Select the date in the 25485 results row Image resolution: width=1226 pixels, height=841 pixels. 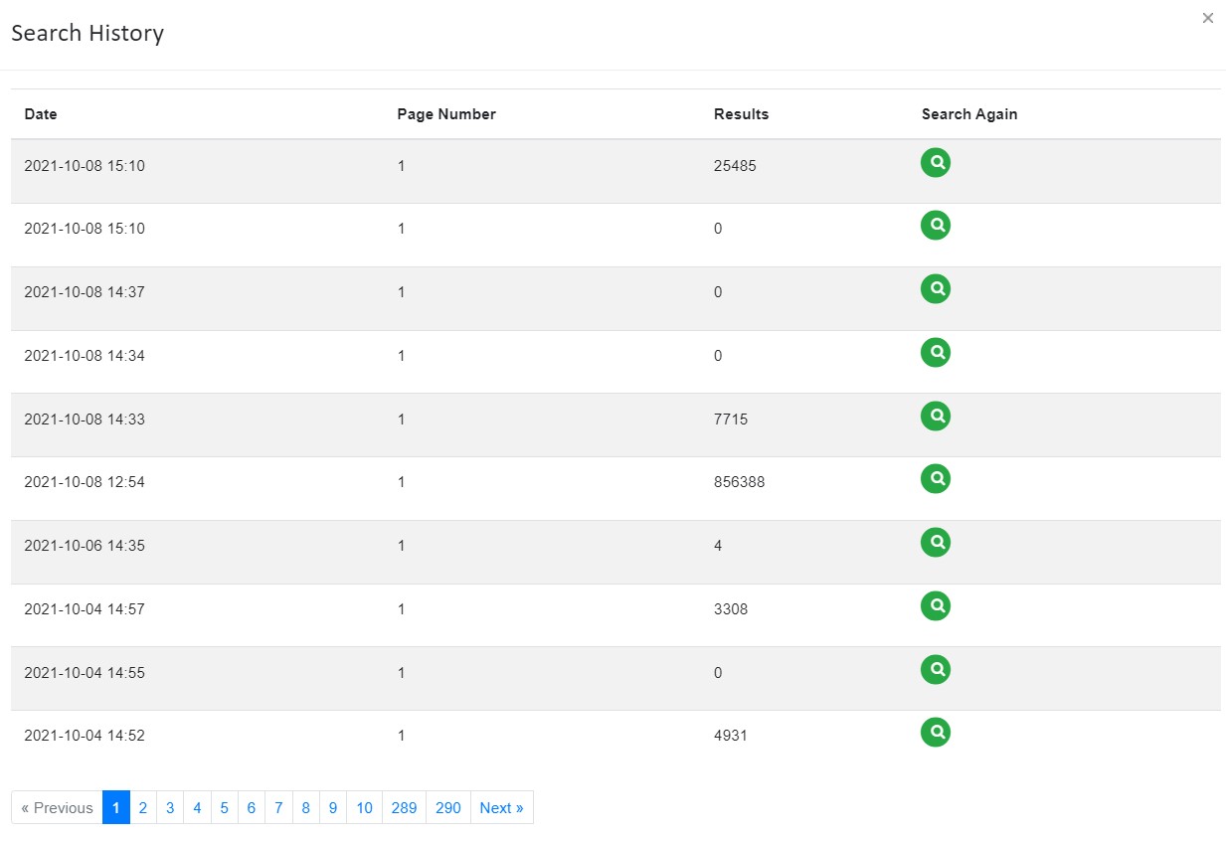click(x=85, y=166)
